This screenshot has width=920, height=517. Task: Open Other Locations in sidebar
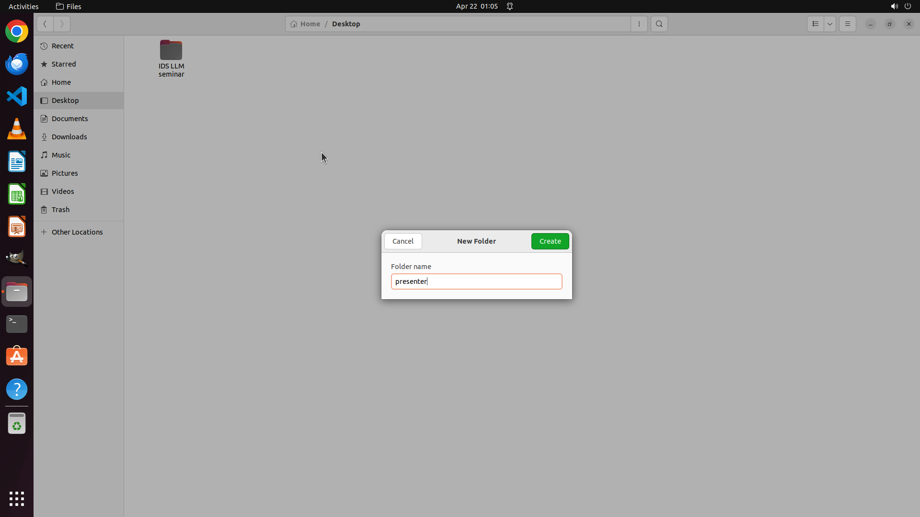click(x=77, y=232)
